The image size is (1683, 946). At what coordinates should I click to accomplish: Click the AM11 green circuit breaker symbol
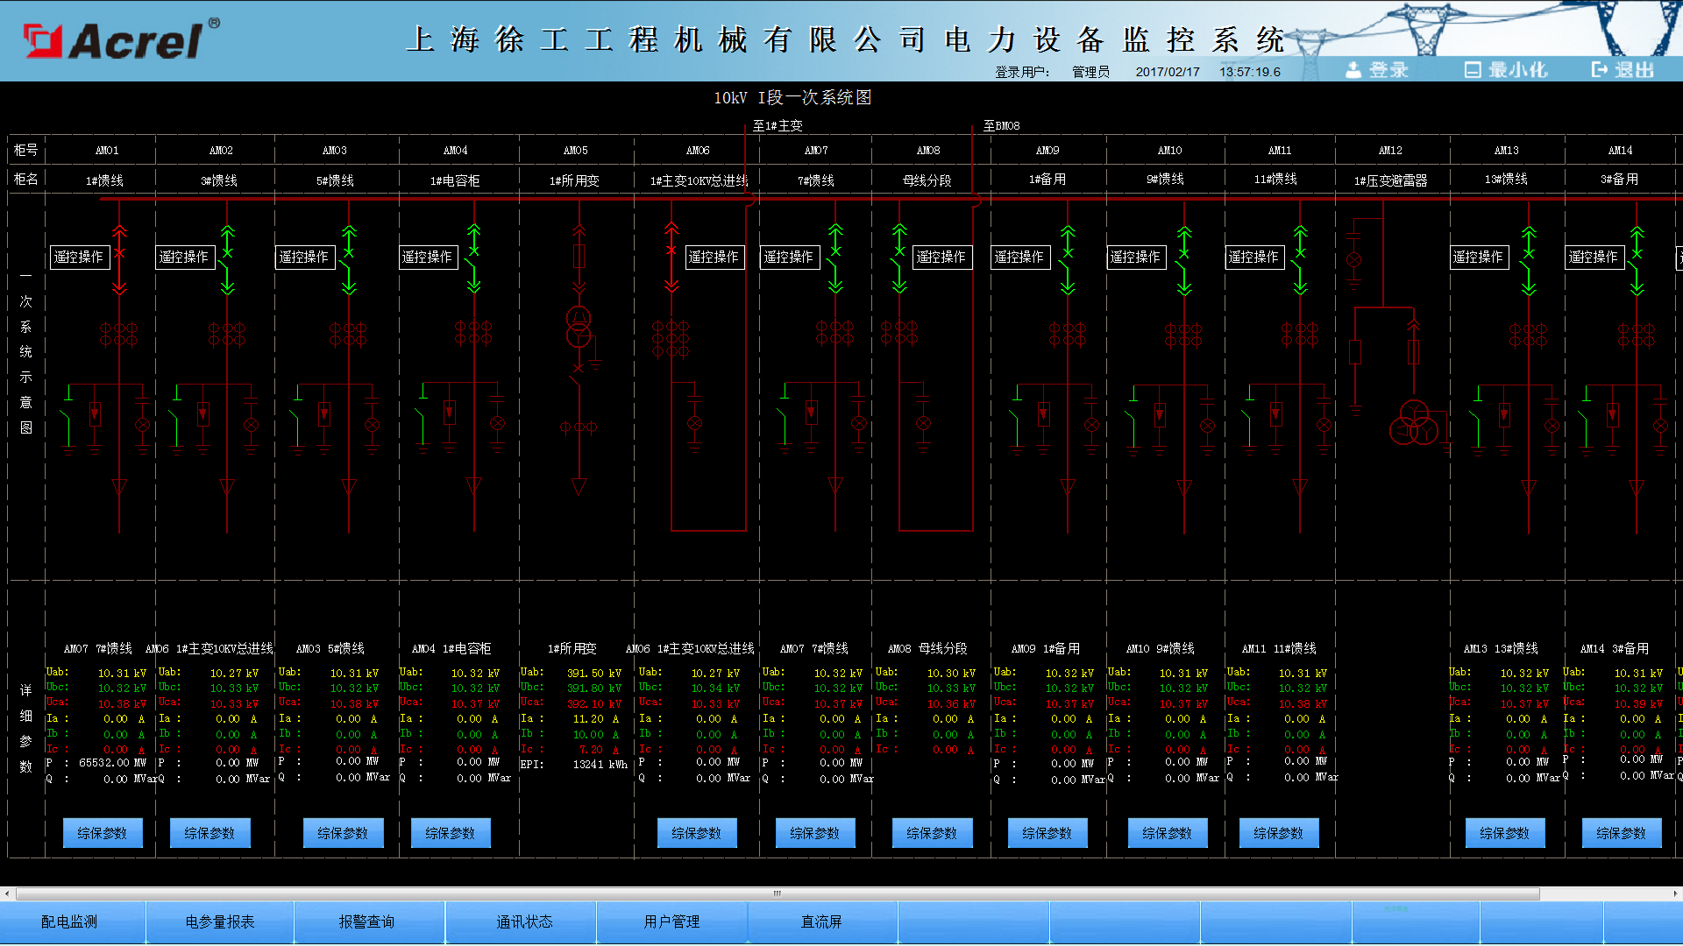[1300, 258]
